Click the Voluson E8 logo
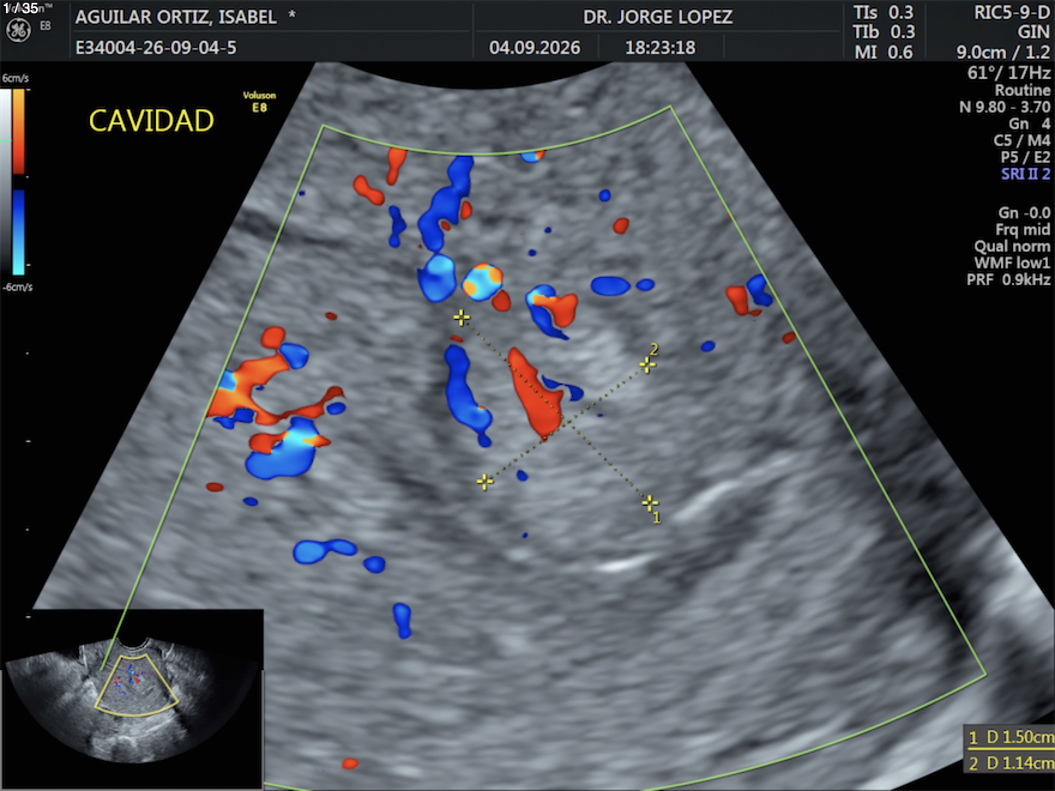This screenshot has width=1055, height=791. point(260,101)
